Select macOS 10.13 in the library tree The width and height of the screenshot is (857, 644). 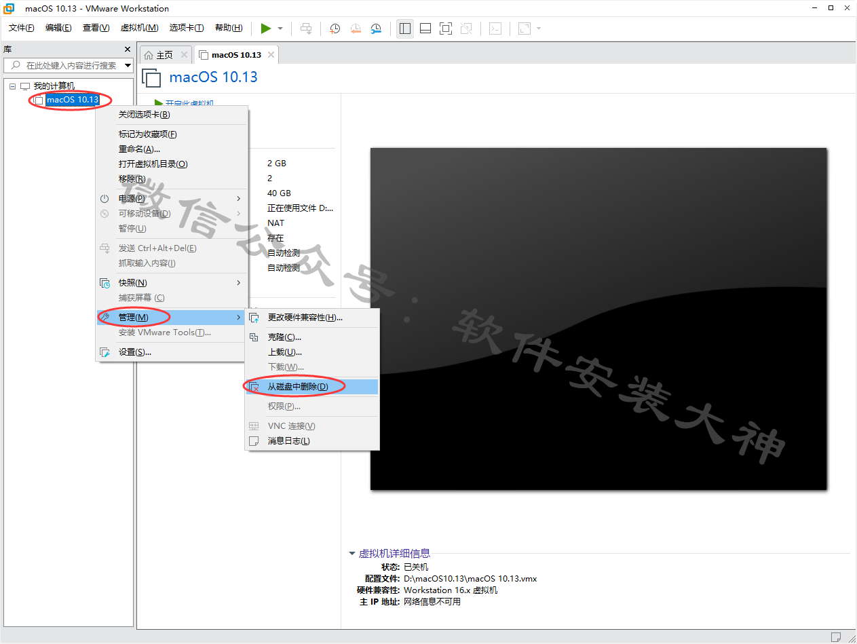pos(73,100)
